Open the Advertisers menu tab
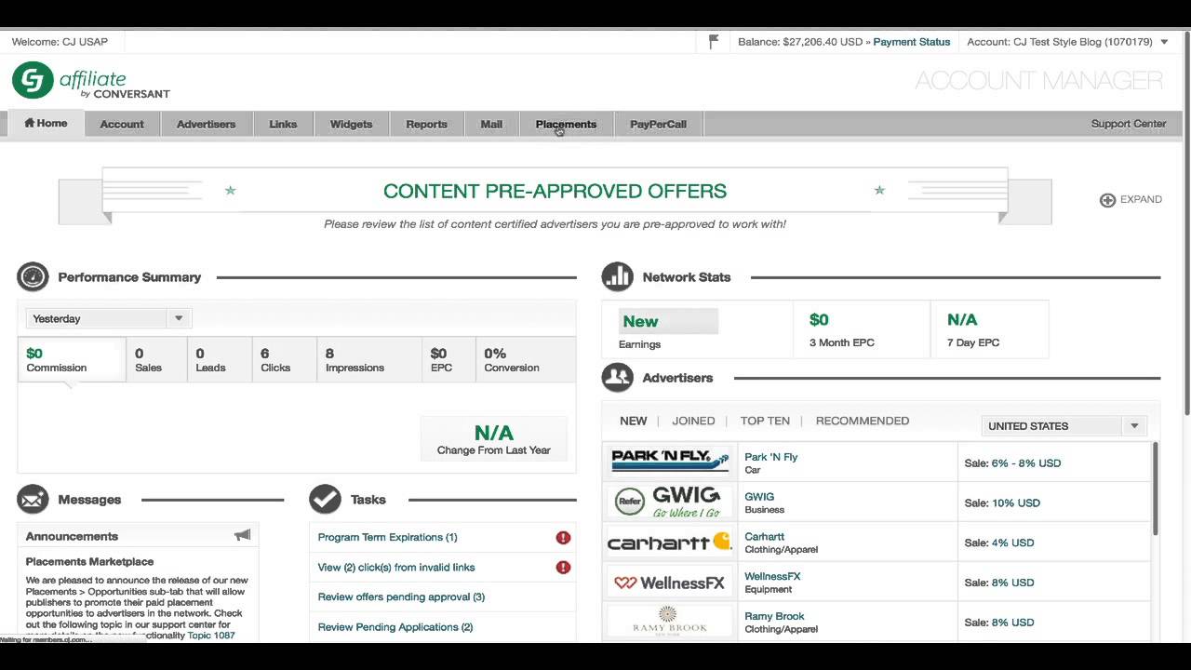The height and width of the screenshot is (670, 1191). pos(206,124)
